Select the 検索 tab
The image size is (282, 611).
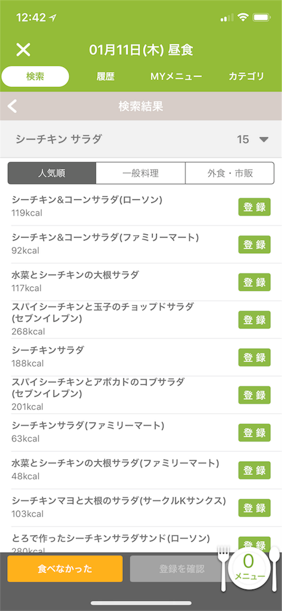35,76
